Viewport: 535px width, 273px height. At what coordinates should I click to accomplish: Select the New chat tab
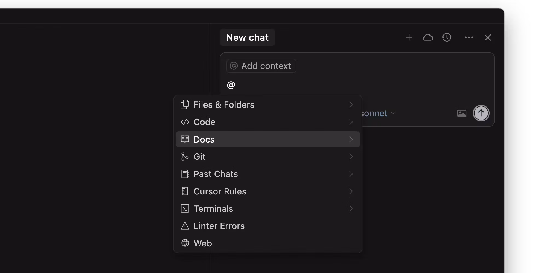pos(247,37)
